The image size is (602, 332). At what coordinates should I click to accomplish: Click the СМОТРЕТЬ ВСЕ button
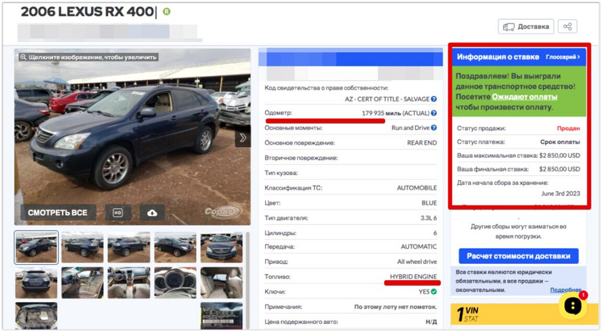pyautogui.click(x=58, y=213)
